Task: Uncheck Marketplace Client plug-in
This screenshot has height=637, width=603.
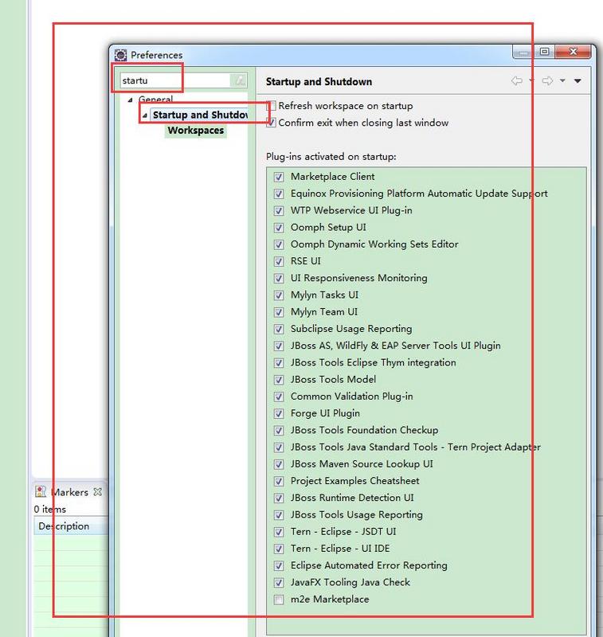Action: [x=279, y=177]
